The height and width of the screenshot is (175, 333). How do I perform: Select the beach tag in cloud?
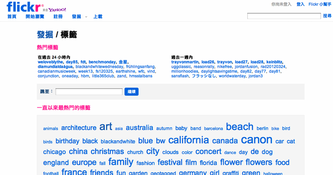click(240, 127)
